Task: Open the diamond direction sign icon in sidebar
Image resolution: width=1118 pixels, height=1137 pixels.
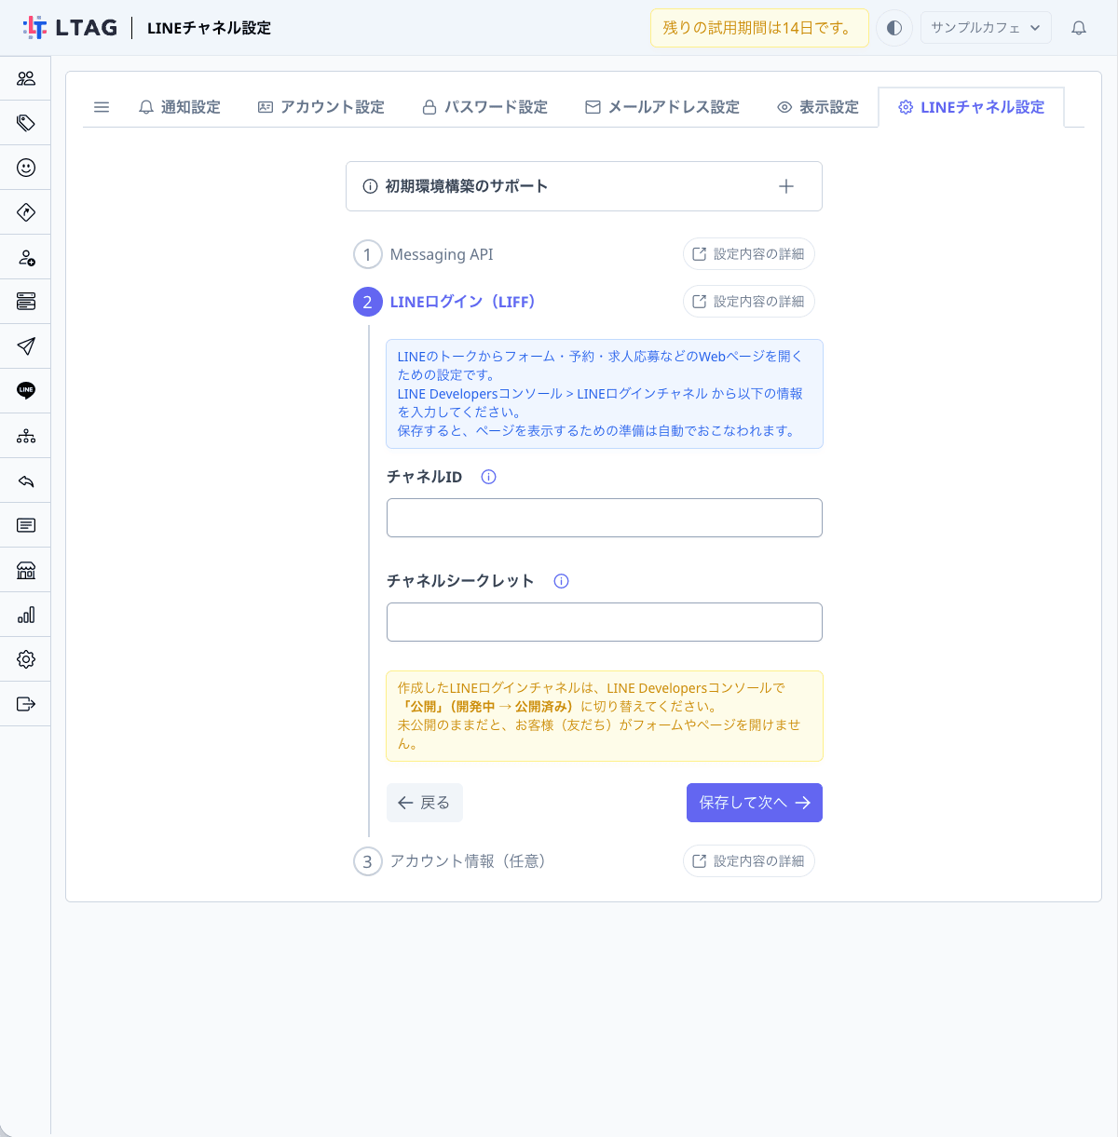Action: pos(26,212)
